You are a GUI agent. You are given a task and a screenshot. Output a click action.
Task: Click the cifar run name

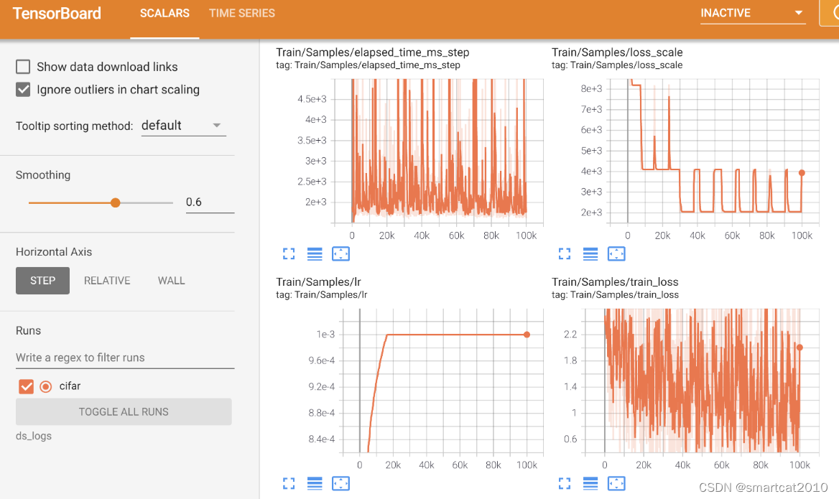tap(70, 386)
